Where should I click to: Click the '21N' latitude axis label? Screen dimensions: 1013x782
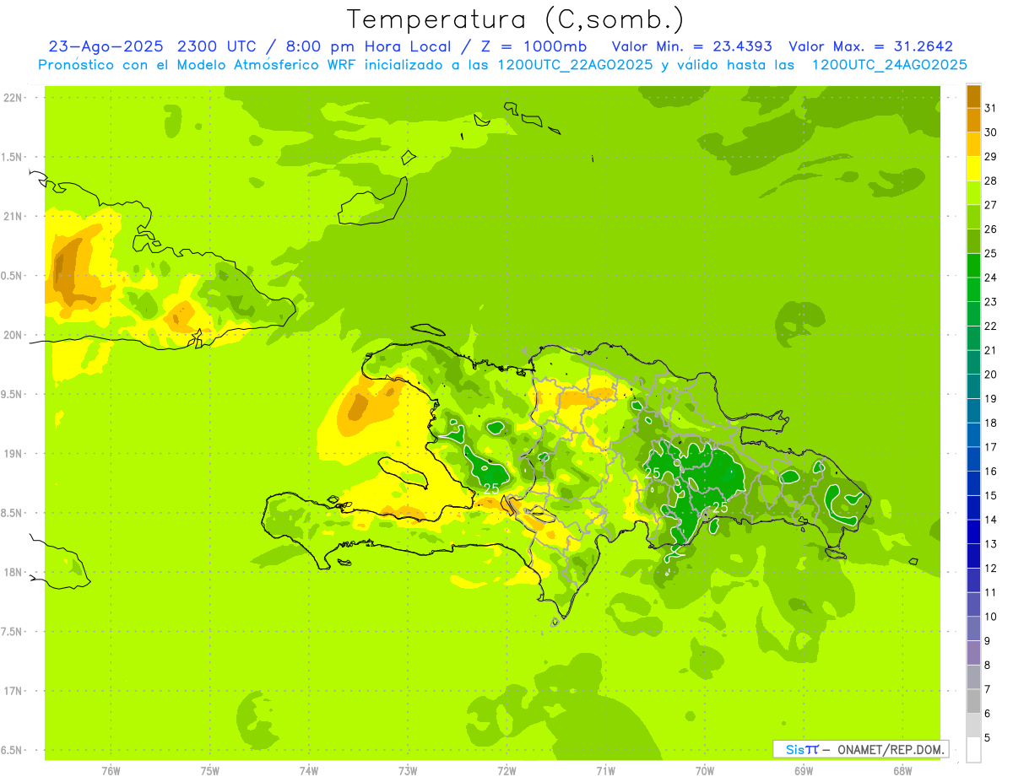coord(14,217)
